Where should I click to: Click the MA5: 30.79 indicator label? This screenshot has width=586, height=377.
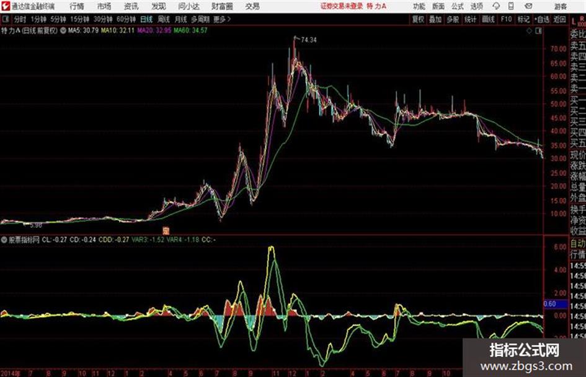(83, 30)
